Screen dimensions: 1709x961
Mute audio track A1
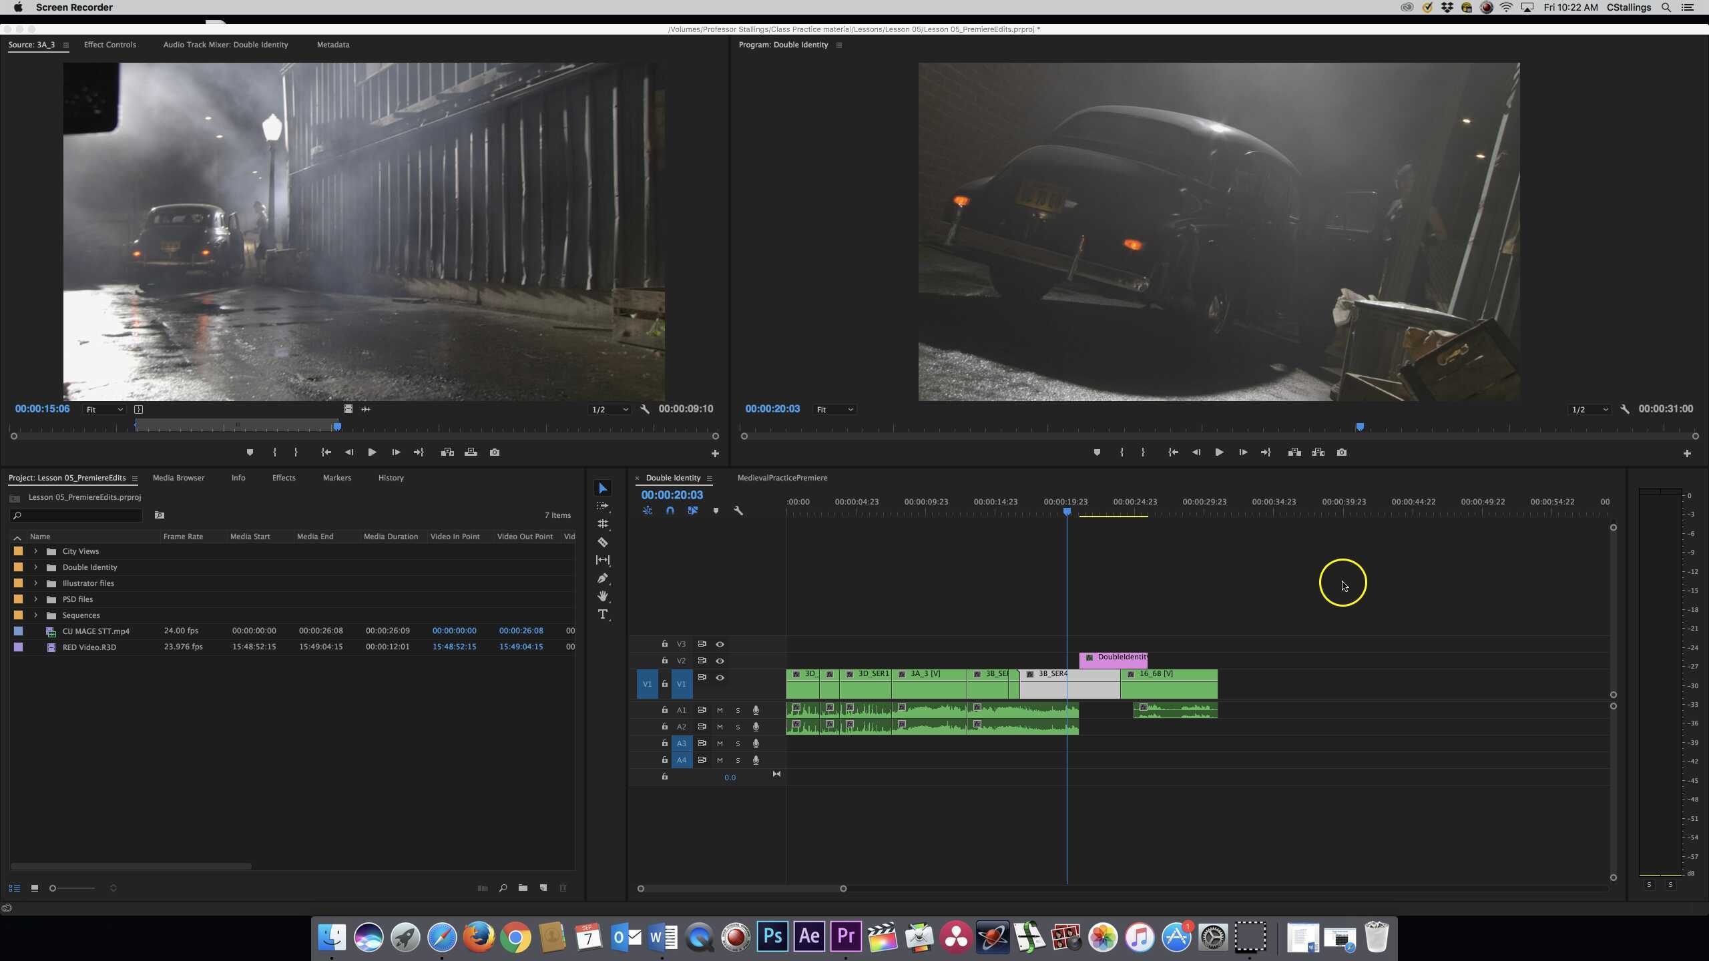[x=720, y=709]
